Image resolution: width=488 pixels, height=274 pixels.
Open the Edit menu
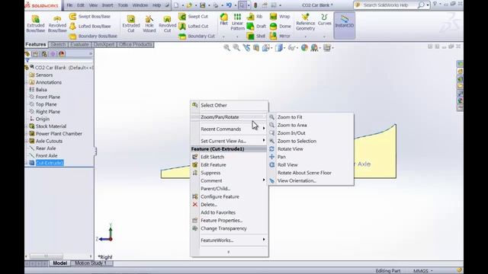(x=81, y=5)
